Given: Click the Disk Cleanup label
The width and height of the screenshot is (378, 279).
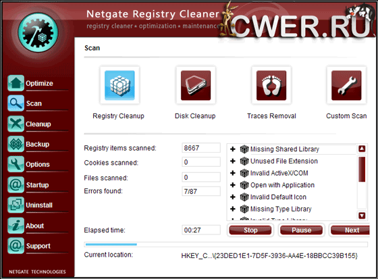Looking at the screenshot, I should click(195, 116).
